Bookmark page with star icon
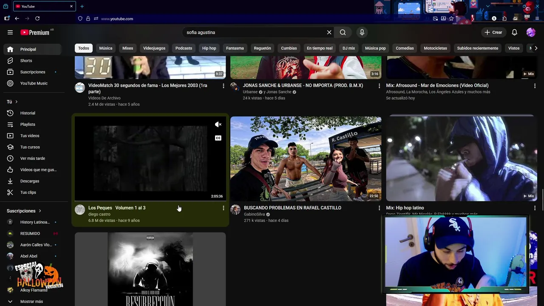 coord(451,19)
